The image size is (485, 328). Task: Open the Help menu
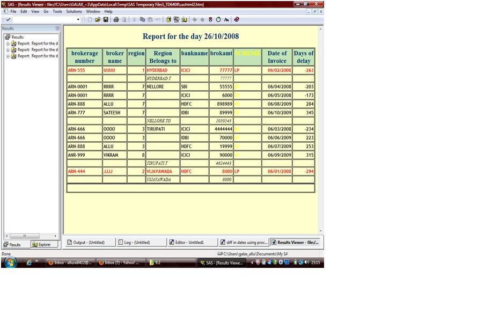[108, 11]
